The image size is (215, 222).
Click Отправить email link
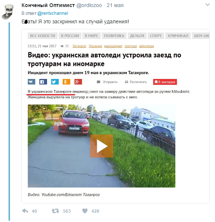click(107, 82)
